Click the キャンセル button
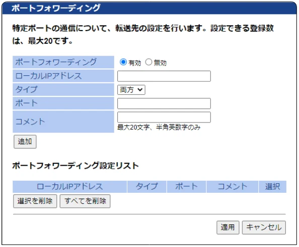The height and width of the screenshot is (247, 299). (264, 227)
